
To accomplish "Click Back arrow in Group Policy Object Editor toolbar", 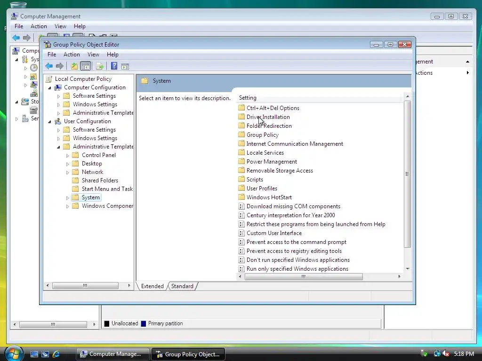I will coord(49,66).
